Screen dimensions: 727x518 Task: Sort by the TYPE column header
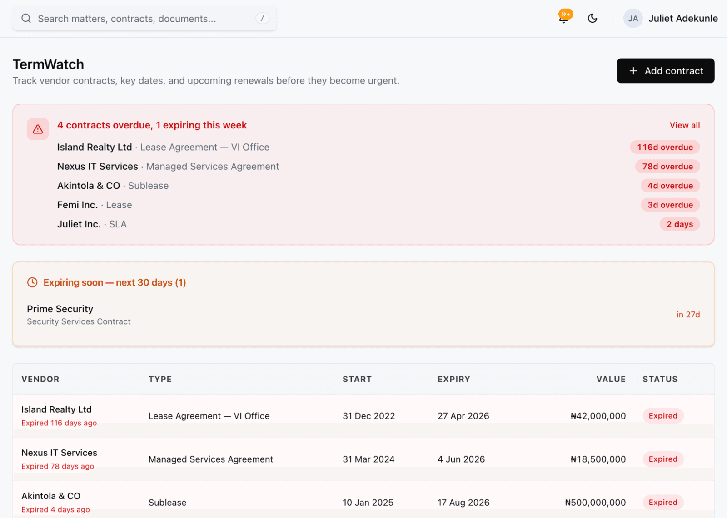[160, 379]
